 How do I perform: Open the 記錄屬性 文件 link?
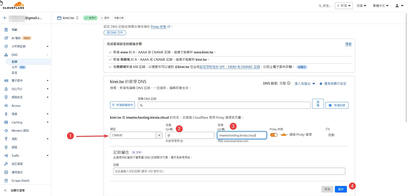tap(137, 152)
